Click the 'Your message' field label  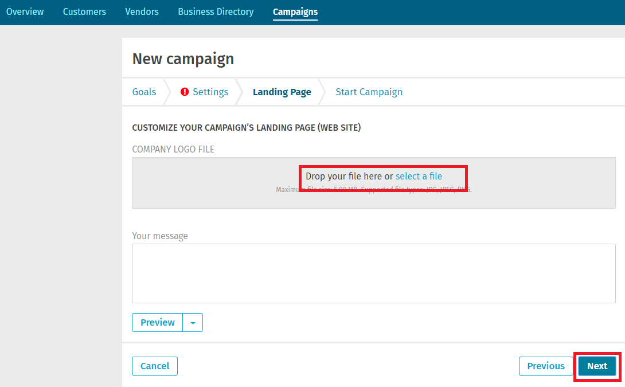[x=160, y=236]
